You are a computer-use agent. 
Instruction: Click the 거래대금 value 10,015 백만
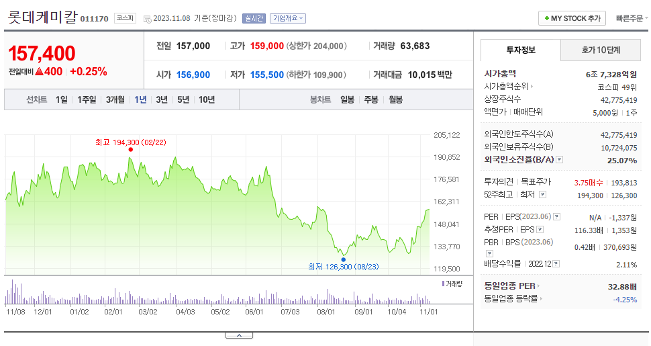click(x=430, y=75)
